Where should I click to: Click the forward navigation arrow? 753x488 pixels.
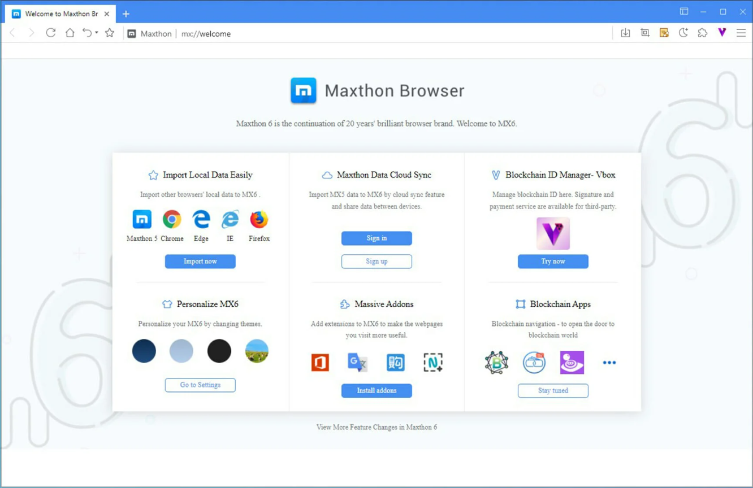(32, 33)
